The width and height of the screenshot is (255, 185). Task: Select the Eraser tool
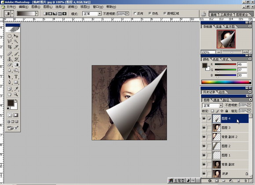click(10, 65)
